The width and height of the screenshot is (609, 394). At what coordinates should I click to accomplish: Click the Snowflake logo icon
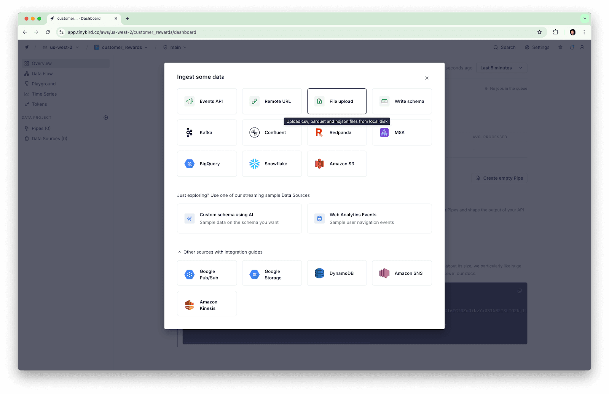tap(254, 164)
